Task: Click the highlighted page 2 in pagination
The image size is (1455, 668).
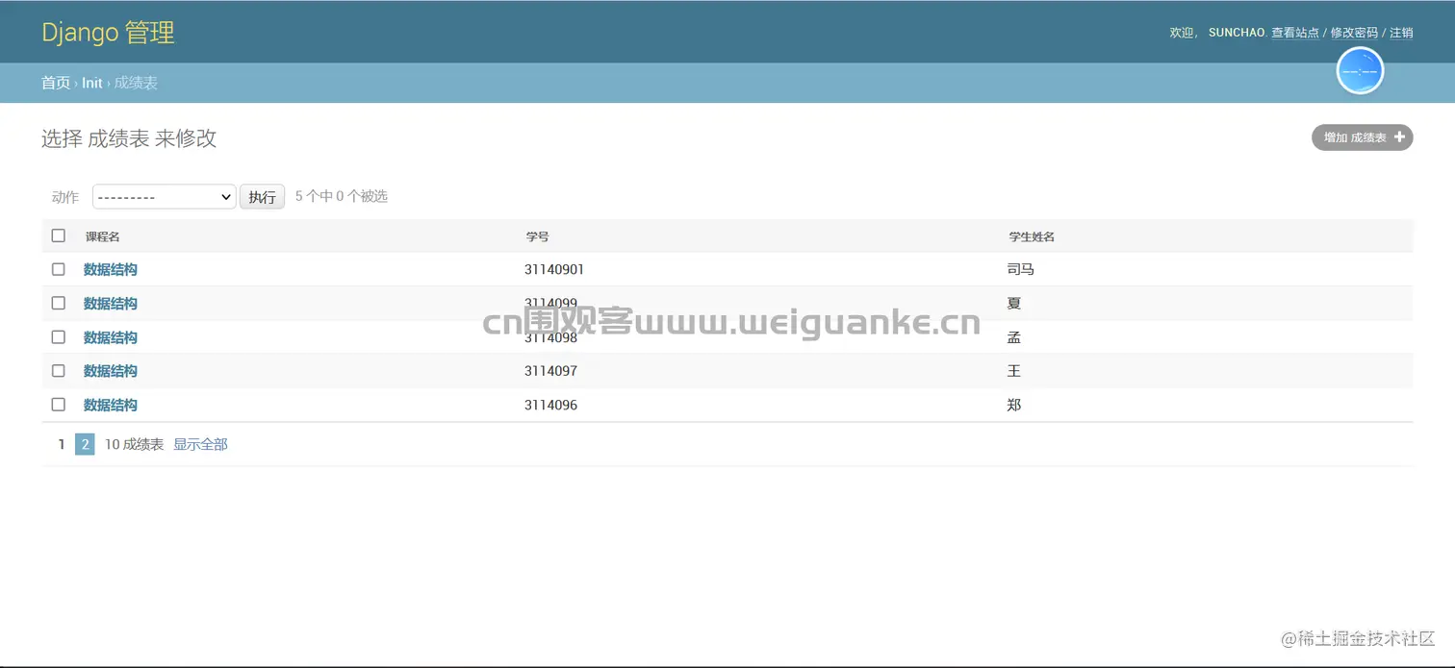Action: [85, 444]
